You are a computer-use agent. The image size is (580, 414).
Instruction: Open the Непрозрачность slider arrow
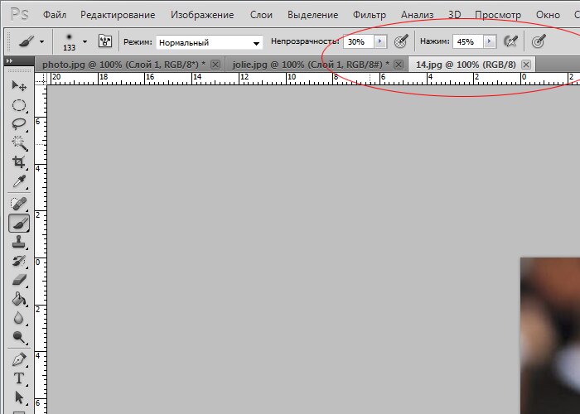380,41
